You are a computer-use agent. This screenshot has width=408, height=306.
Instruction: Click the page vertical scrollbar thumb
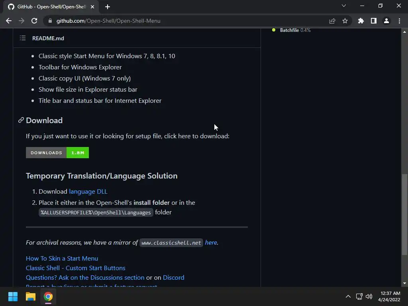coord(404,214)
